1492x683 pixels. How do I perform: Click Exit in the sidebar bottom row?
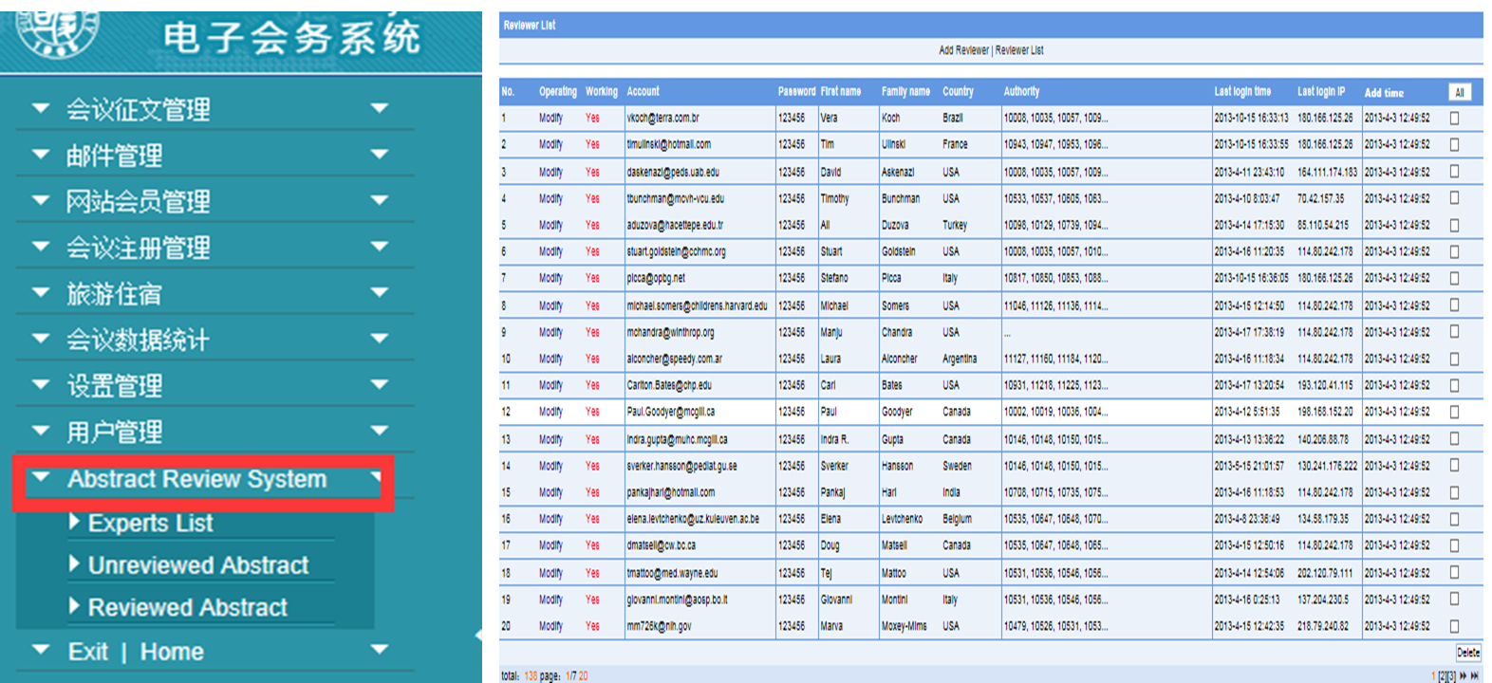coord(88,652)
